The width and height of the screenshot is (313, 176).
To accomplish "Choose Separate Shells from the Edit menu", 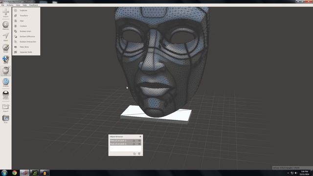I will coord(26,52).
